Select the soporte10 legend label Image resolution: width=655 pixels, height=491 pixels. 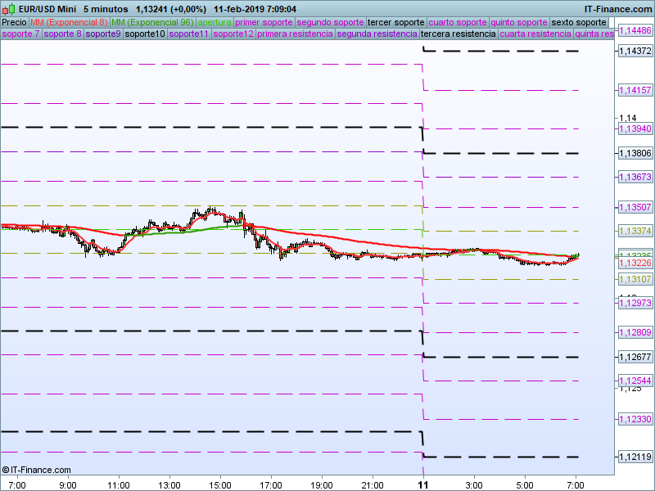coord(146,34)
